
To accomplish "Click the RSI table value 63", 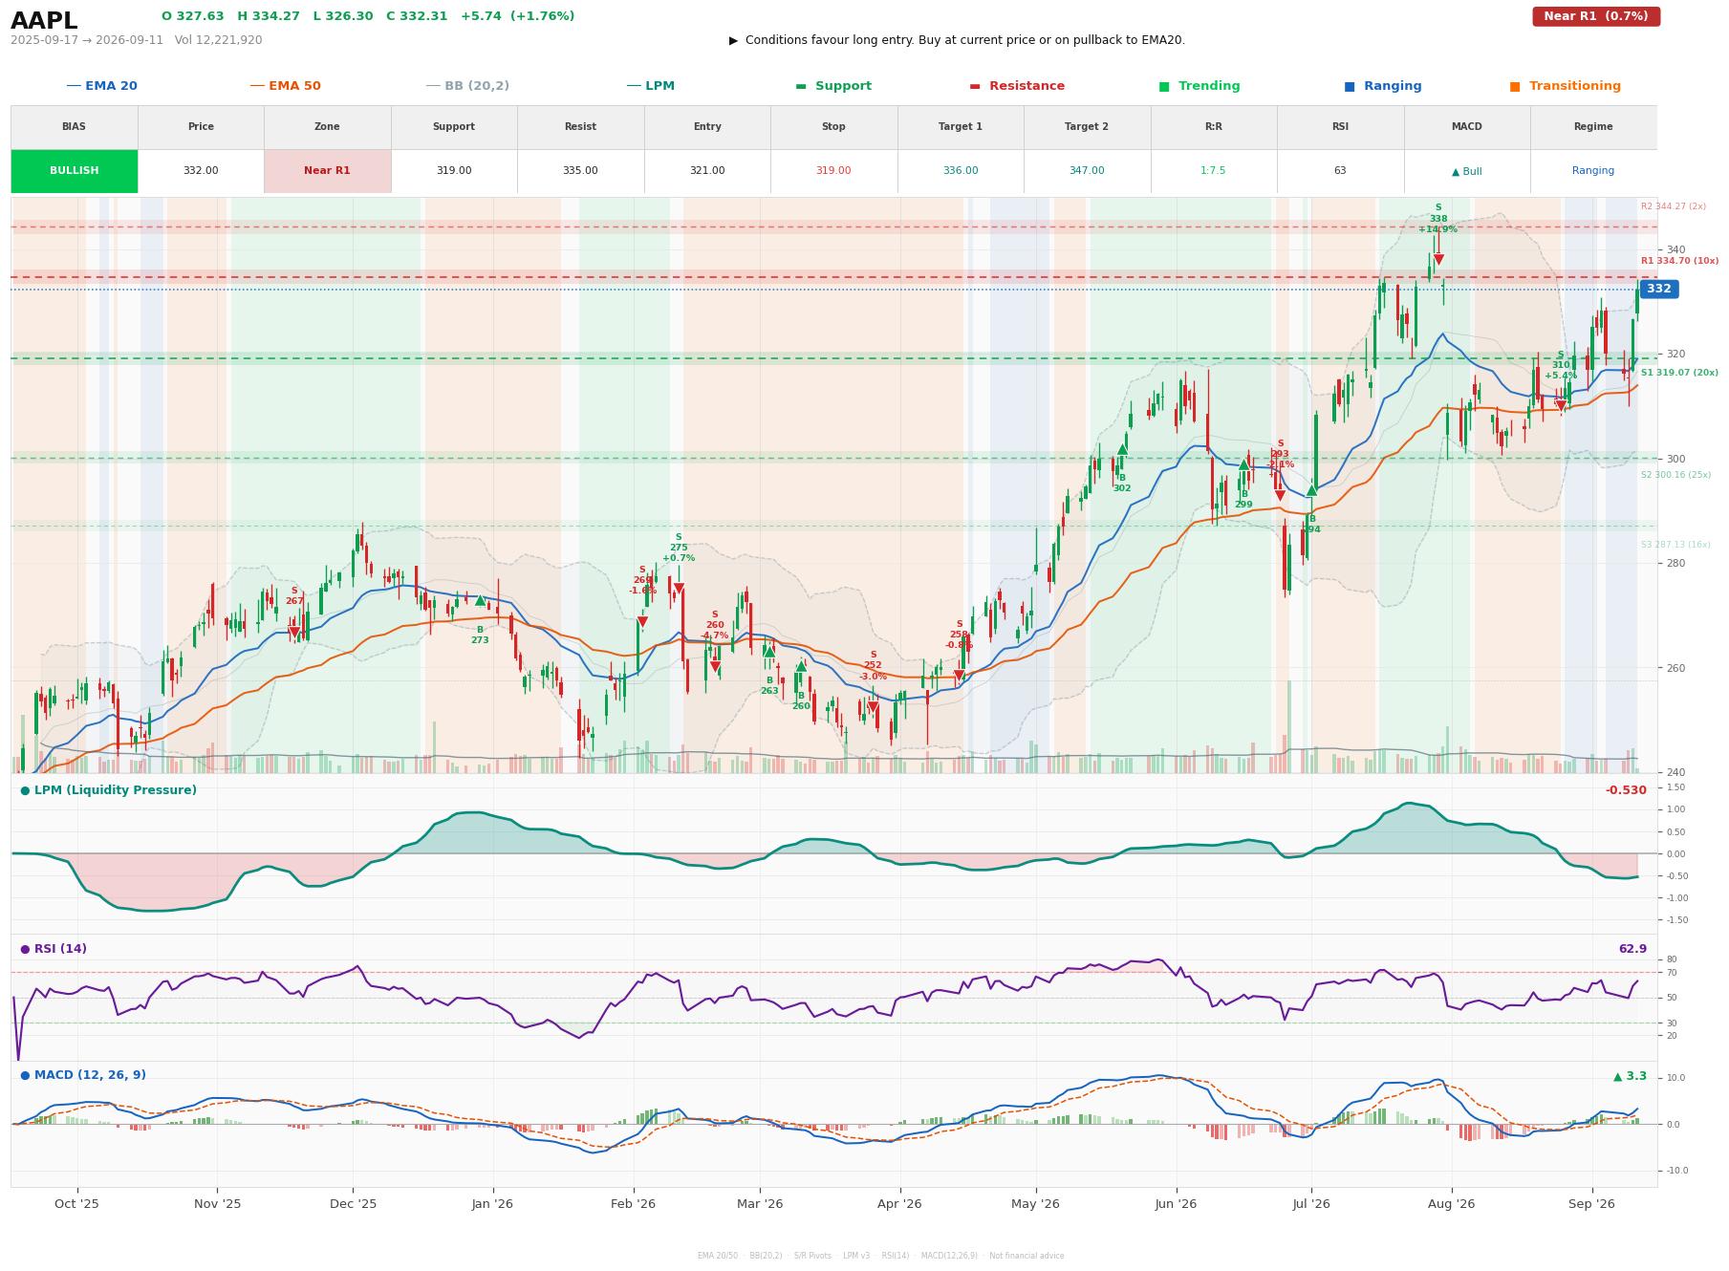I will (x=1340, y=171).
